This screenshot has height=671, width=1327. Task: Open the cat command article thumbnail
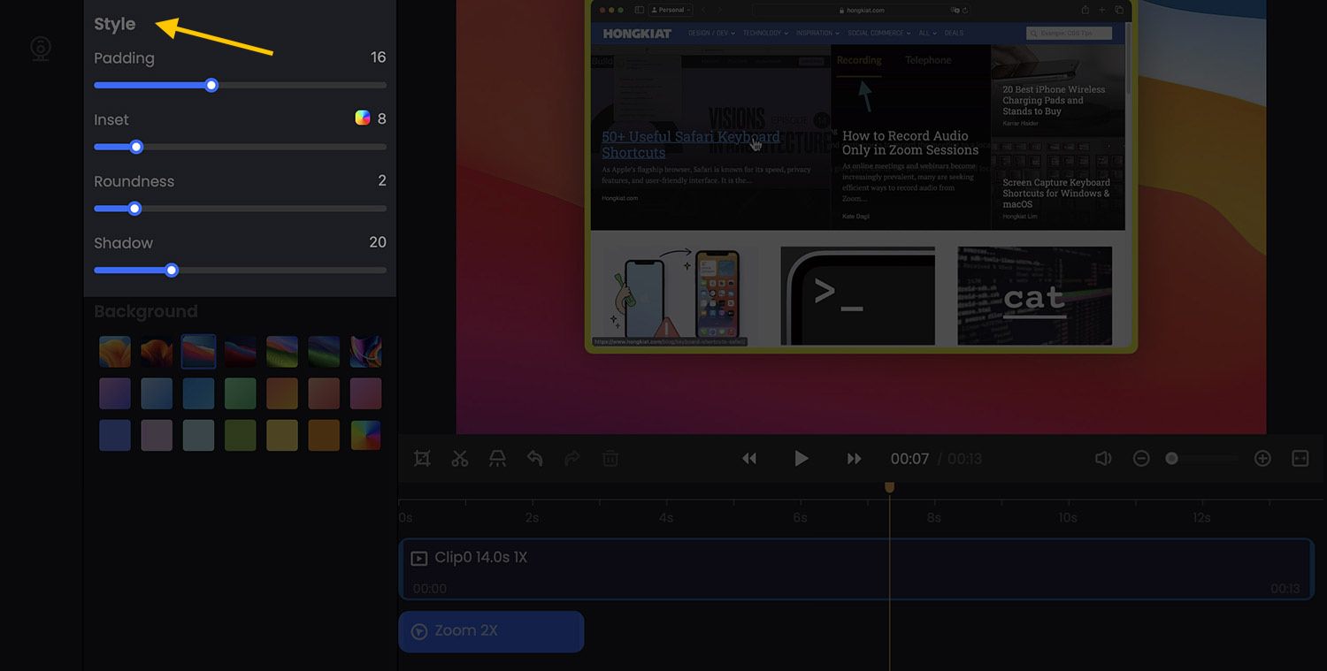(x=1035, y=296)
